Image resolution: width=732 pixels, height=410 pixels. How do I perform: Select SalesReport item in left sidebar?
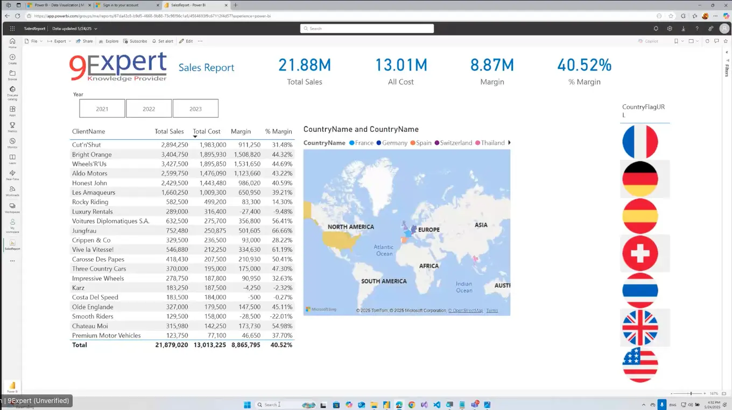point(12,245)
